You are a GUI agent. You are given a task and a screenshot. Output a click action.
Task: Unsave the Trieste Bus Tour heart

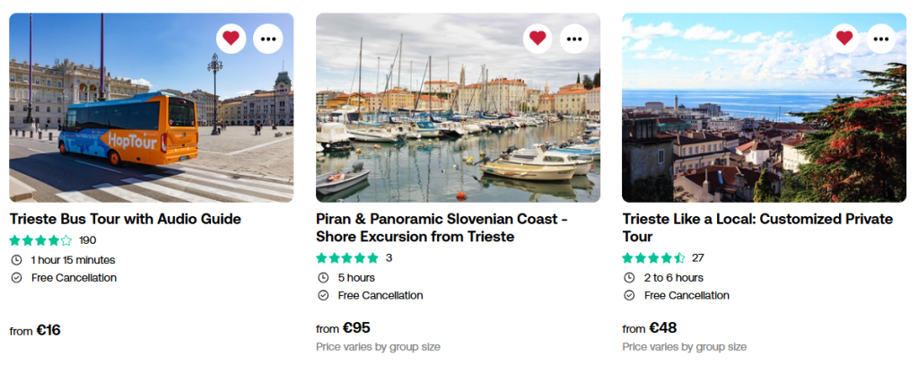coord(232,39)
